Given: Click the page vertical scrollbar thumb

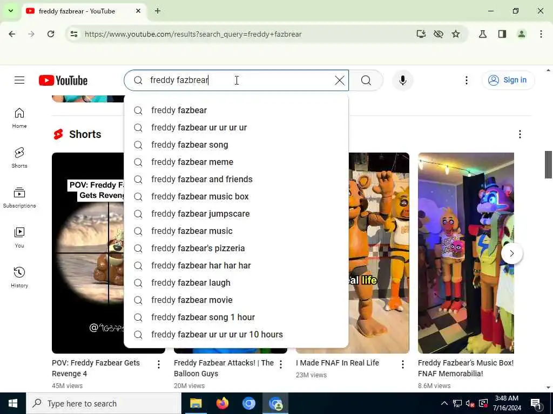Looking at the screenshot, I should (x=548, y=165).
